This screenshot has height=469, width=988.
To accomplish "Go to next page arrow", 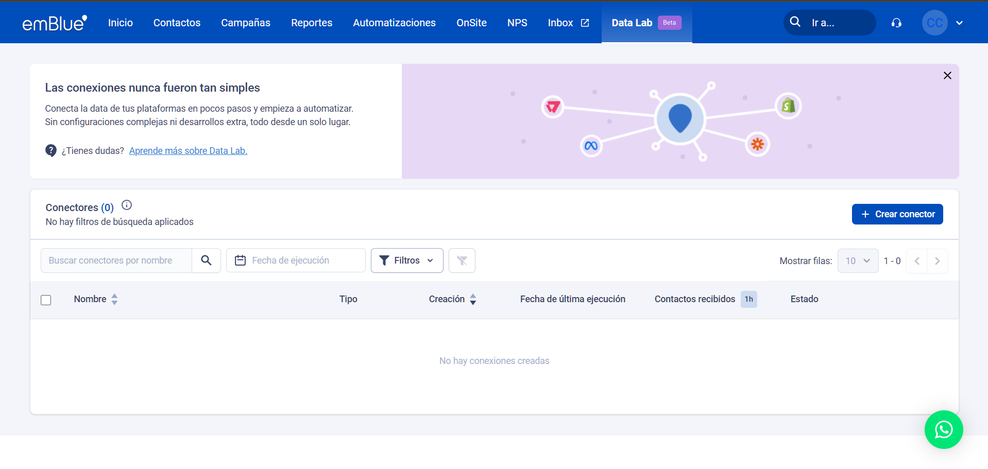I will (937, 261).
